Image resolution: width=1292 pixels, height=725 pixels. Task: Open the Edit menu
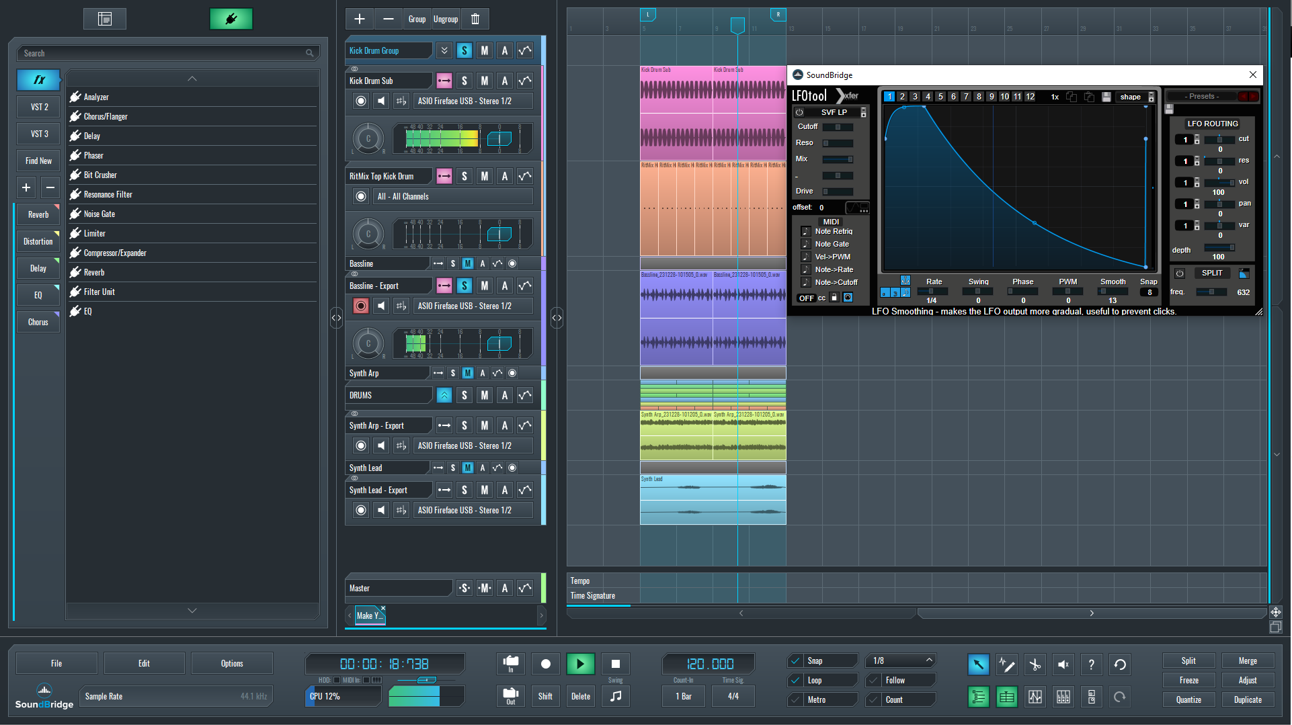[144, 663]
